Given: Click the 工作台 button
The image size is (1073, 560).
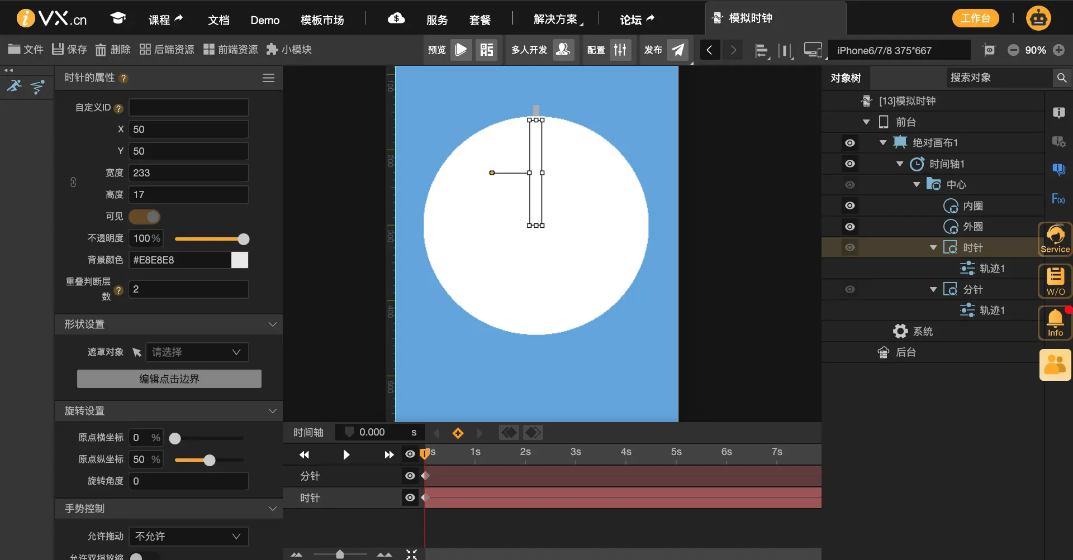Looking at the screenshot, I should click(975, 18).
